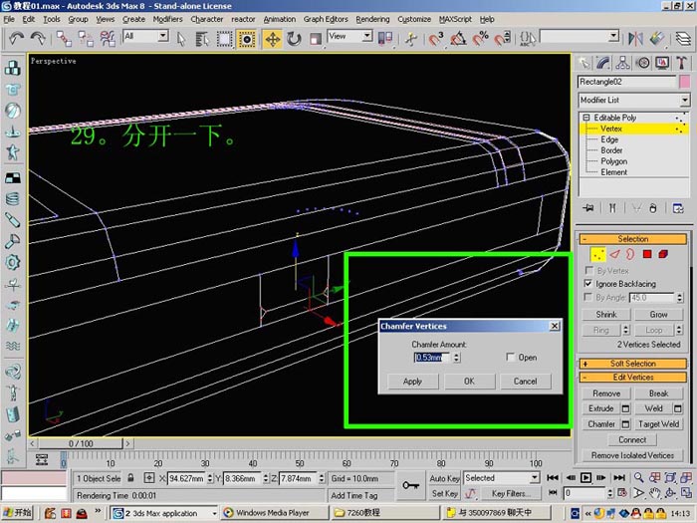
Task: Toggle Set Key mode button
Action: tap(444, 494)
